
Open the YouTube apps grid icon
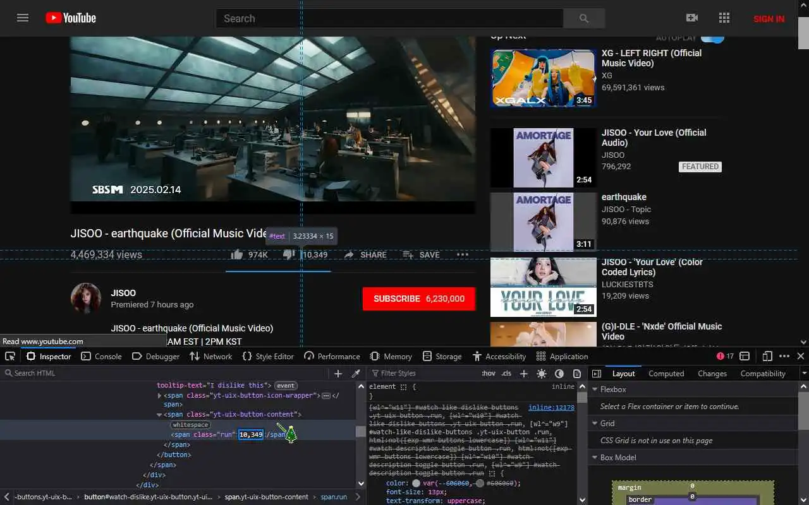[x=724, y=18]
